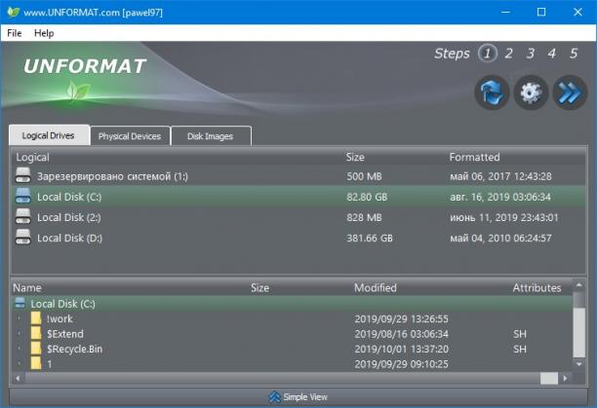Image resolution: width=597 pixels, height=408 pixels.
Task: Select Local Disk (C:) in drive list
Action: coord(298,197)
